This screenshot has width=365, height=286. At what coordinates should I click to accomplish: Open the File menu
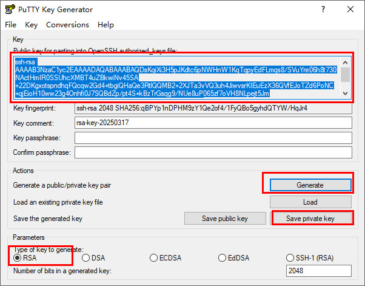point(11,25)
